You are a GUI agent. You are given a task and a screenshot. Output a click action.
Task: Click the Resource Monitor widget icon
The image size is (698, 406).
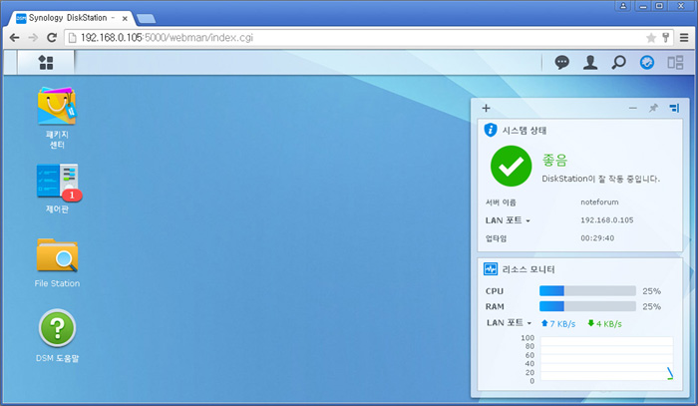[491, 269]
